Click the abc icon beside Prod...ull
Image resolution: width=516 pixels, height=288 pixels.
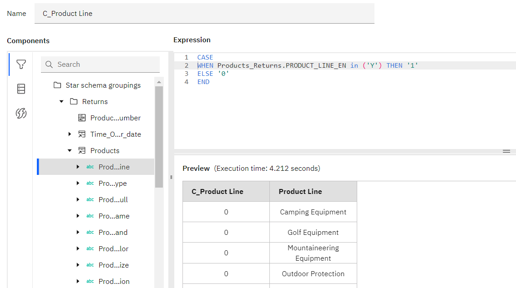(90, 200)
